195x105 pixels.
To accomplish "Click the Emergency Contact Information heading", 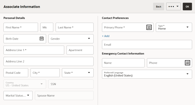I will [x=123, y=53].
